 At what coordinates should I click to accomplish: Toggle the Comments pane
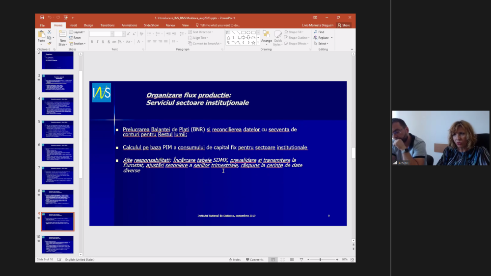coord(255,259)
